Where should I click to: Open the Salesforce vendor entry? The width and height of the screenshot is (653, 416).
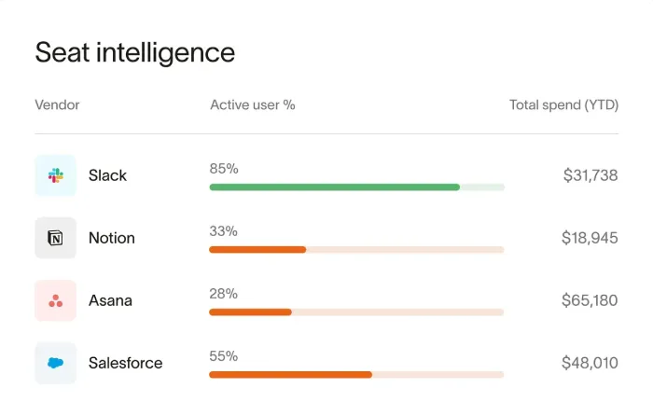tap(125, 363)
